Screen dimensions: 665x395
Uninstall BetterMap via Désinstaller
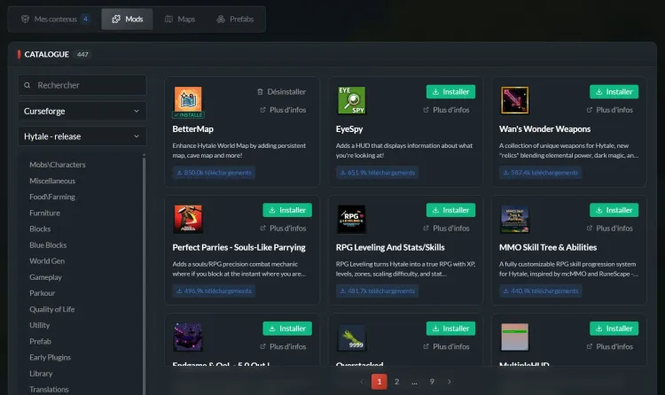281,91
